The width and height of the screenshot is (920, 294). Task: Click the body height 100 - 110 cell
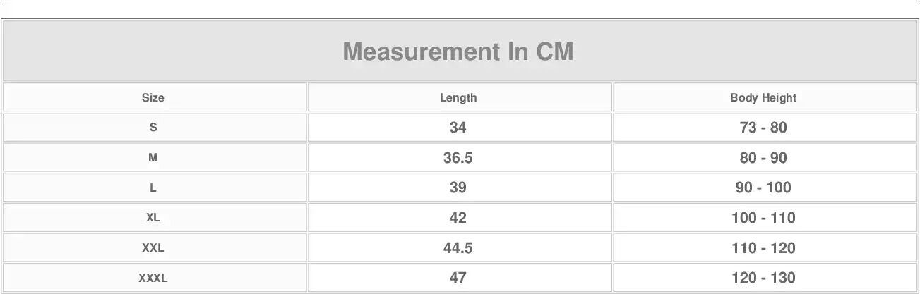click(763, 218)
